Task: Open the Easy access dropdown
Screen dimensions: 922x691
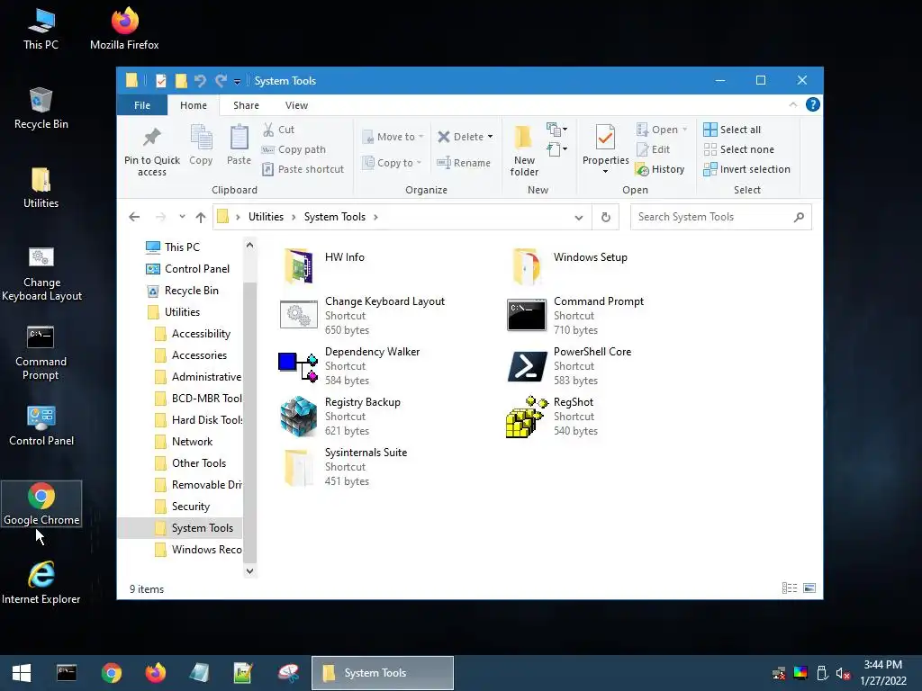Action: tap(556, 149)
